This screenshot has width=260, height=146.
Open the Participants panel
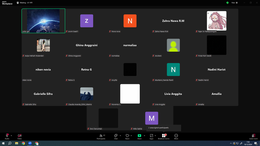tap(101, 137)
